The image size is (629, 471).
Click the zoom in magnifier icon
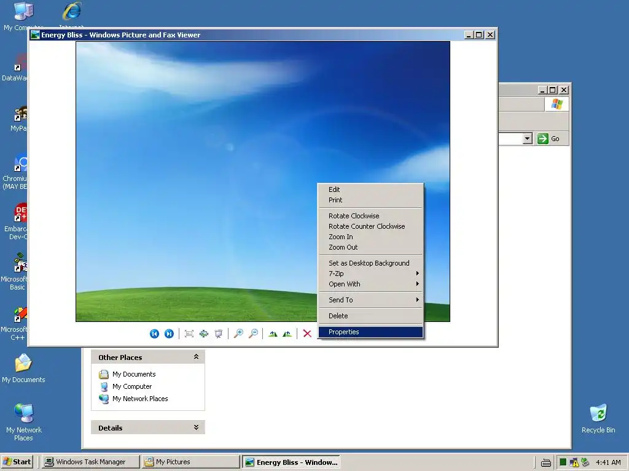239,334
